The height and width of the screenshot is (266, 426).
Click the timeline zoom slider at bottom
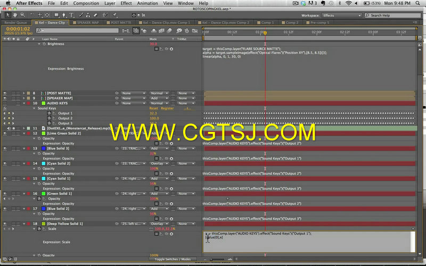coord(217,259)
